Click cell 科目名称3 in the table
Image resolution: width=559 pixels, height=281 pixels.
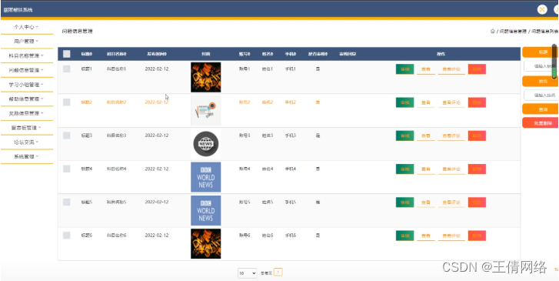(x=117, y=135)
